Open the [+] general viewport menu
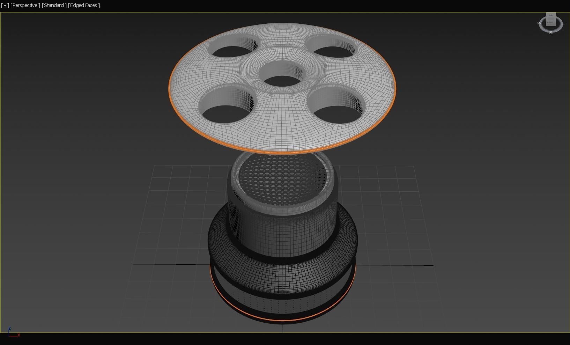This screenshot has width=570, height=345. 5,5
